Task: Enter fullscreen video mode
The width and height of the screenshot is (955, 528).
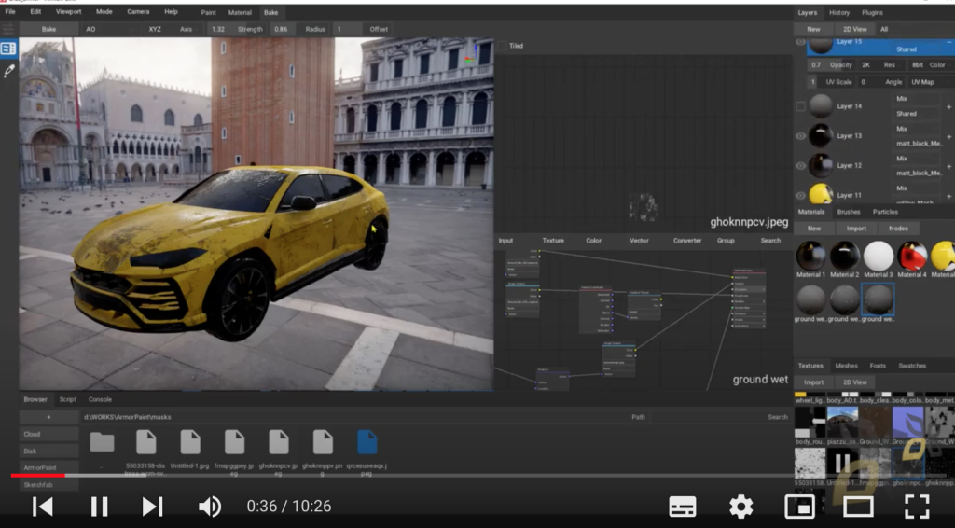Action: point(917,506)
